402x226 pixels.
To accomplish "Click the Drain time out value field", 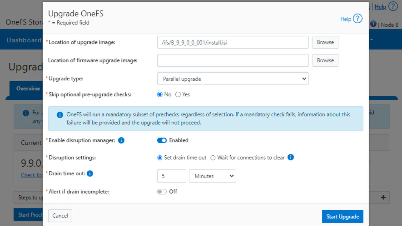I will click(172, 176).
